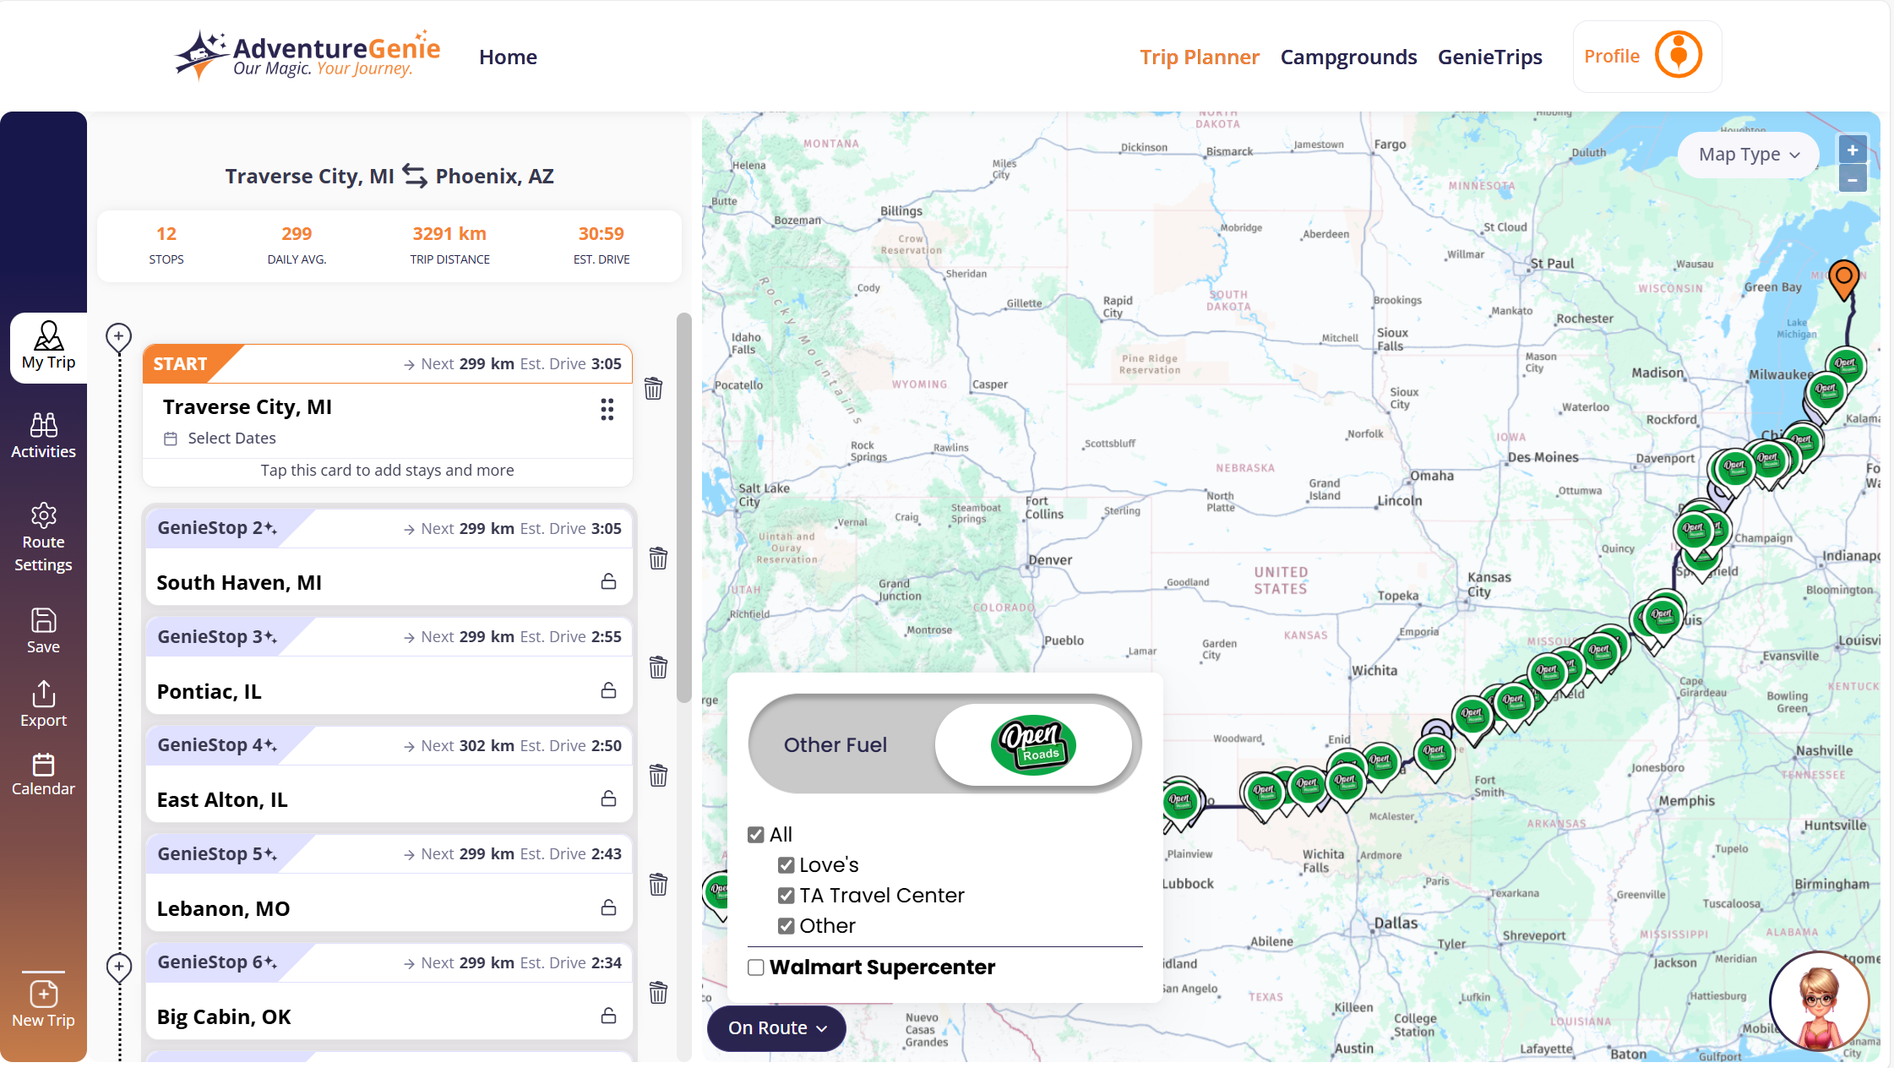Click the orange Profile avatar icon
Viewport: 1894px width, 1068px height.
click(x=1678, y=56)
